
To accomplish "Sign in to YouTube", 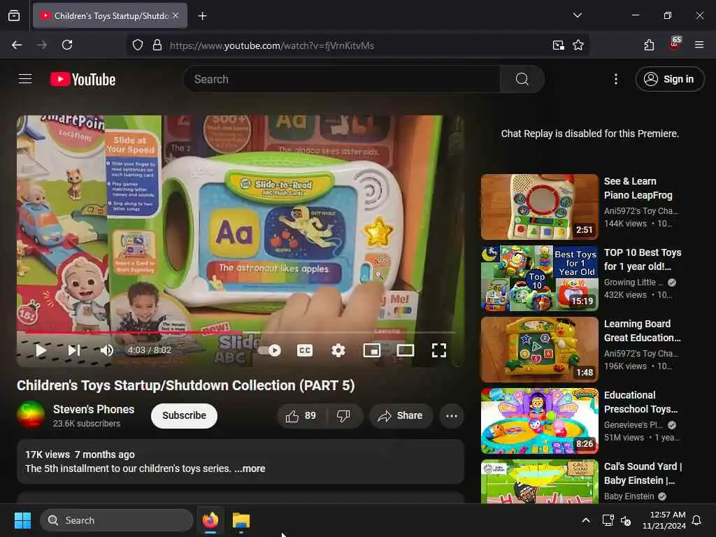I will tap(669, 79).
